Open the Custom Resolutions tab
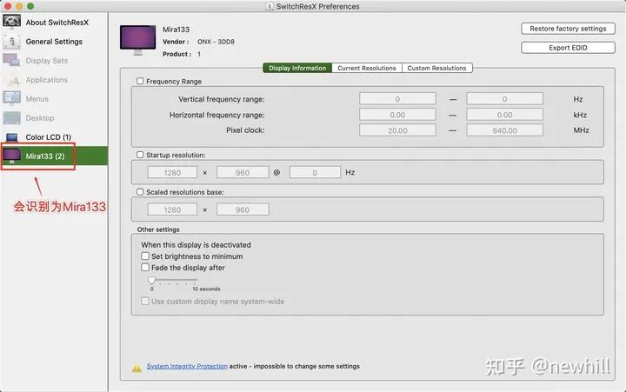Screen dimensions: 626x392 [436, 68]
